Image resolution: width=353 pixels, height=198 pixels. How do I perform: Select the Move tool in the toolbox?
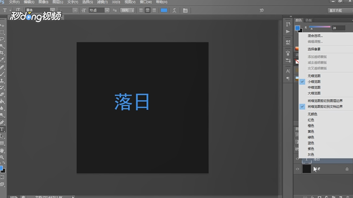tap(2, 26)
